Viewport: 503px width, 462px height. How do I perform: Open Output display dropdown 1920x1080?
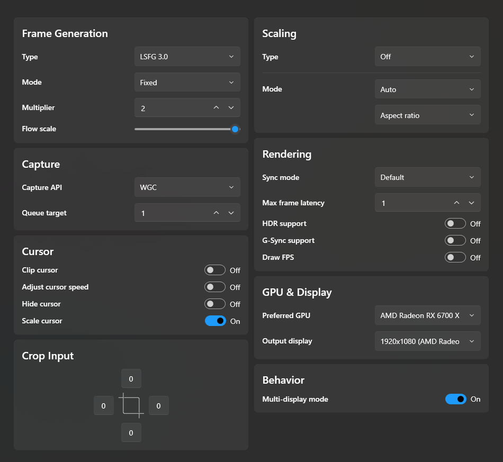428,341
